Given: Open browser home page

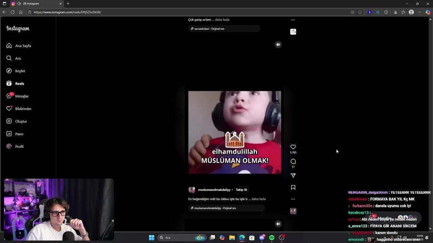Looking at the screenshot, I should pyautogui.click(x=21, y=12).
